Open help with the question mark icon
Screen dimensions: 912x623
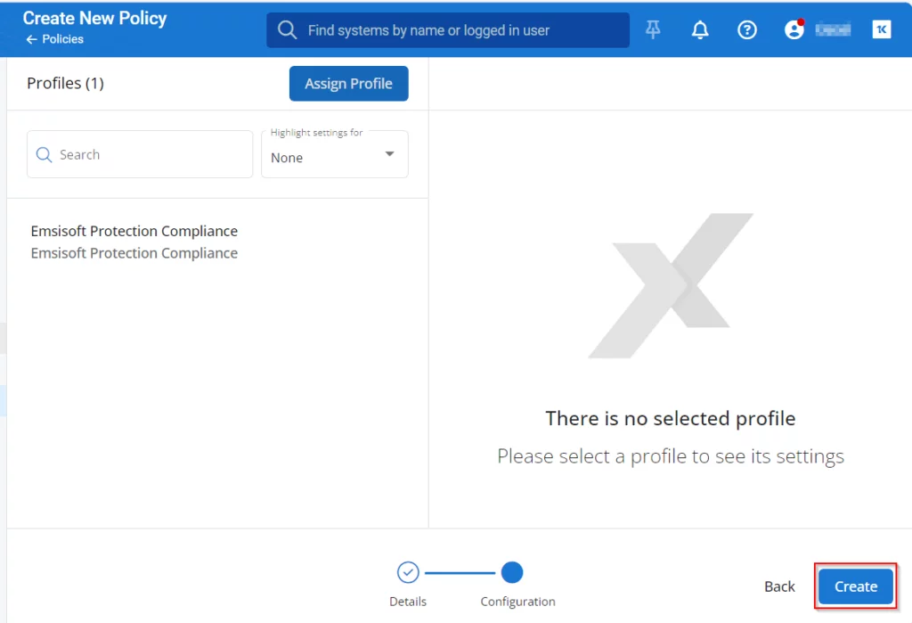[x=747, y=29]
